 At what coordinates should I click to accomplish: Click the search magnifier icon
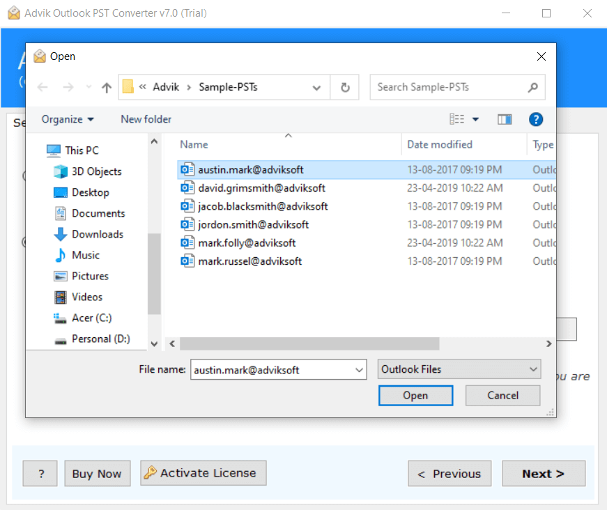pos(533,88)
